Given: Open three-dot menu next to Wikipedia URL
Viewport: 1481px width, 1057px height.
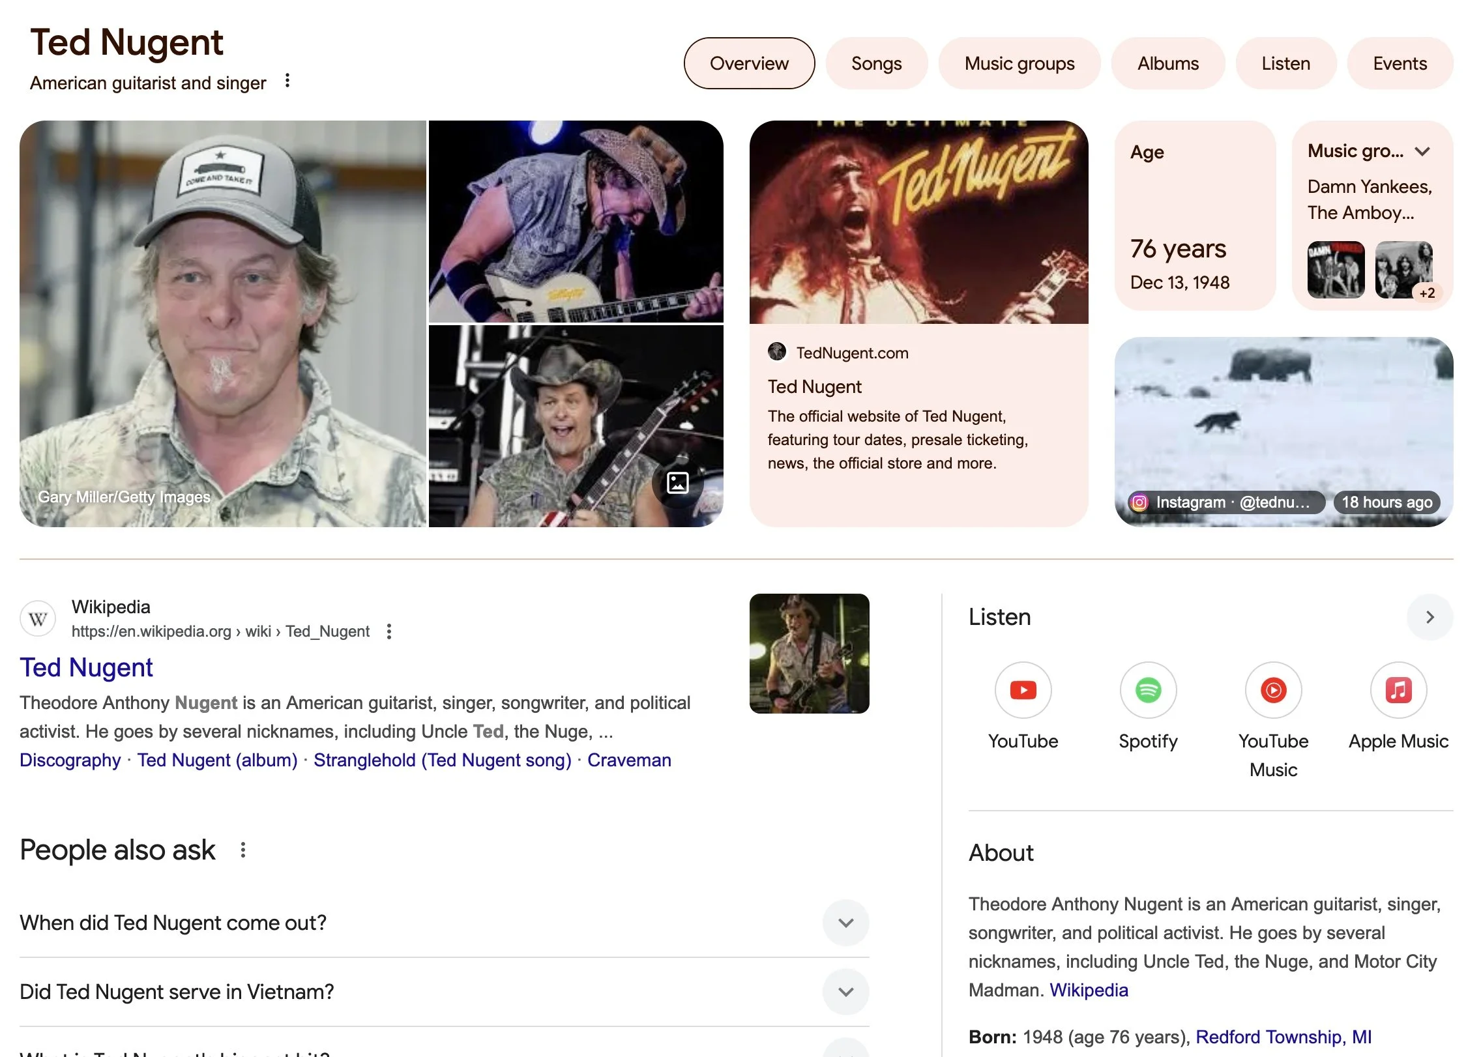Looking at the screenshot, I should pos(389,631).
